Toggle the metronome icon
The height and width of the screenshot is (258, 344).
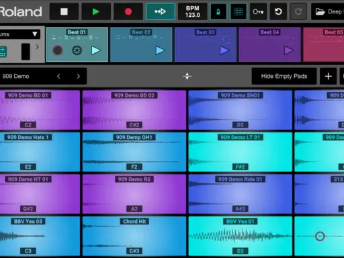[x=218, y=11]
